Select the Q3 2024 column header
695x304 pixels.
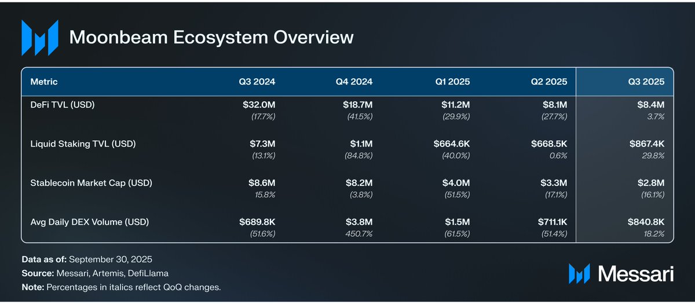tap(257, 82)
